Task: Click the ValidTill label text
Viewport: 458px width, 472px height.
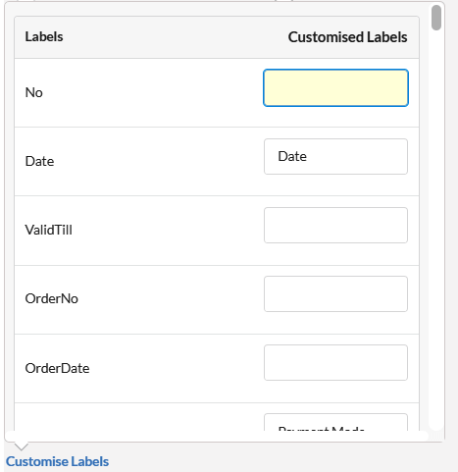Action: tap(49, 230)
